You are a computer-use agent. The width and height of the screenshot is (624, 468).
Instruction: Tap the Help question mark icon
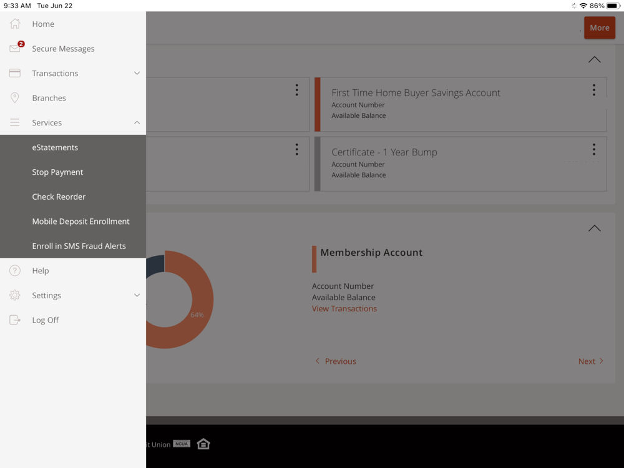tap(15, 271)
